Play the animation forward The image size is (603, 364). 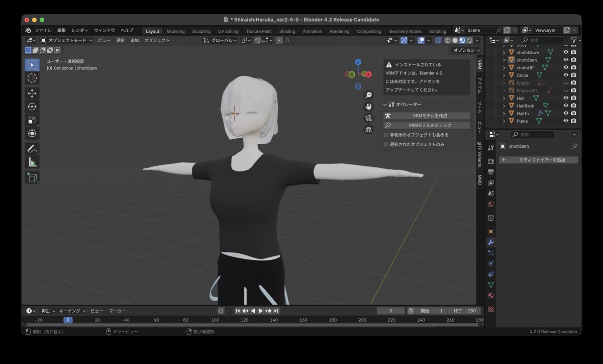coord(261,311)
